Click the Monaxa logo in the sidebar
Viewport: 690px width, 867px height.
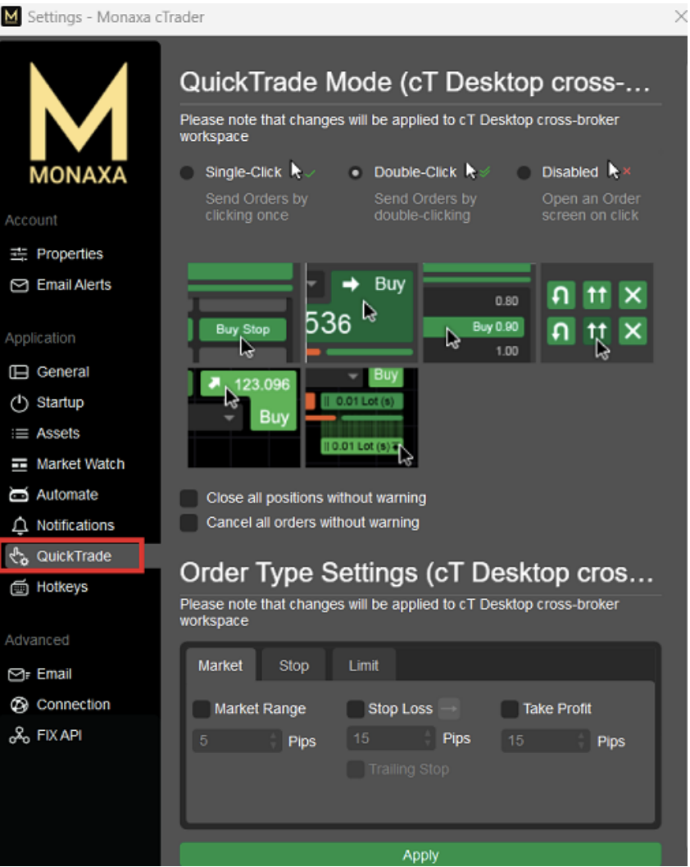click(x=79, y=122)
